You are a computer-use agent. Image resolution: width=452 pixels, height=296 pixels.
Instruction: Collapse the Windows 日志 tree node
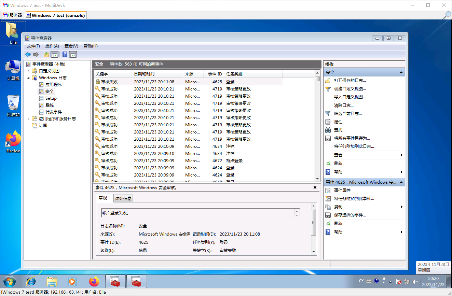point(28,78)
